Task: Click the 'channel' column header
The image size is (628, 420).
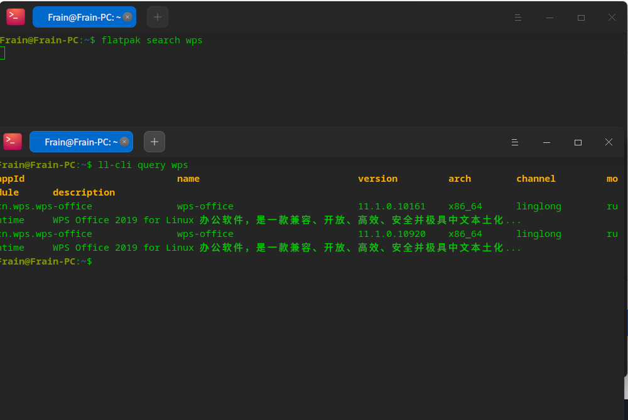Action: point(536,179)
